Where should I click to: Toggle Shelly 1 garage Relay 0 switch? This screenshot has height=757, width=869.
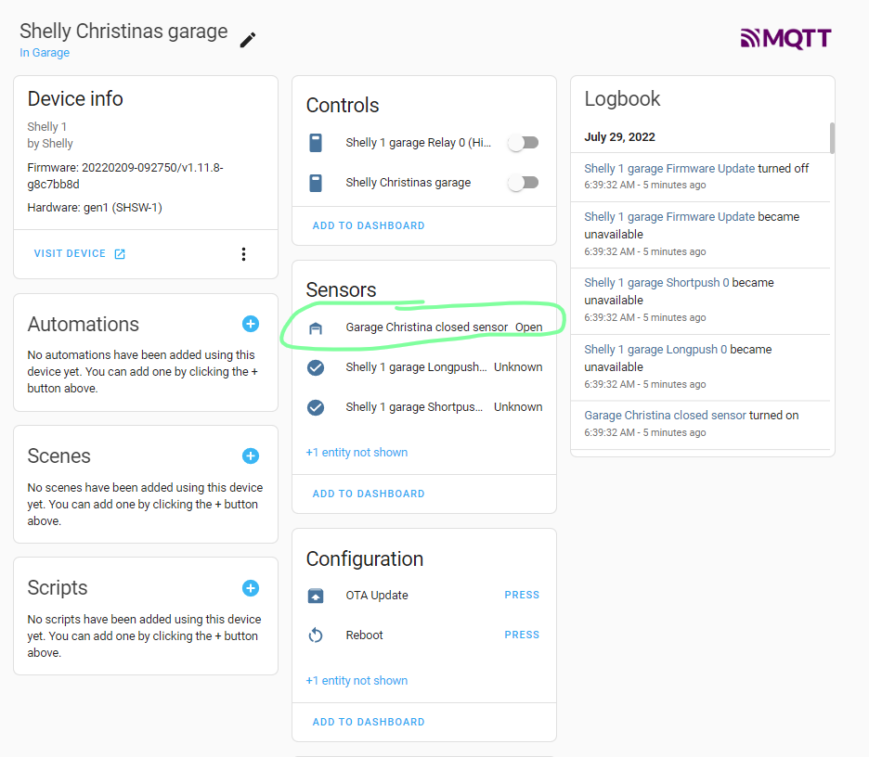[523, 143]
